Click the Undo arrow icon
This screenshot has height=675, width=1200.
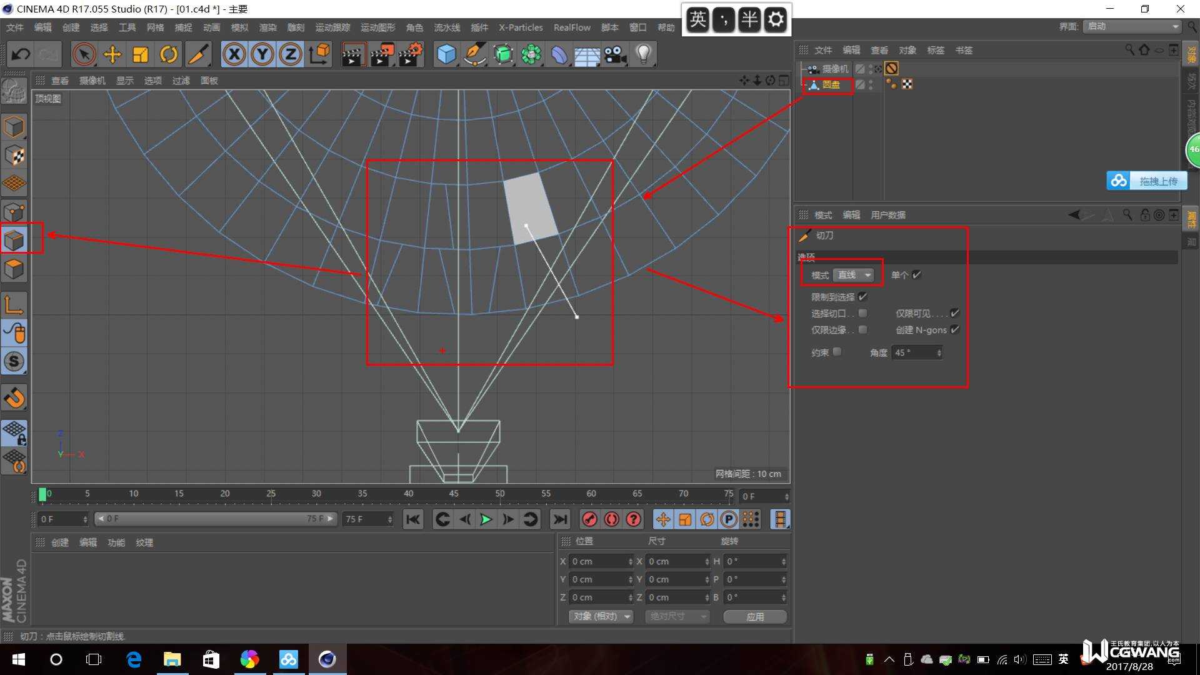point(20,54)
